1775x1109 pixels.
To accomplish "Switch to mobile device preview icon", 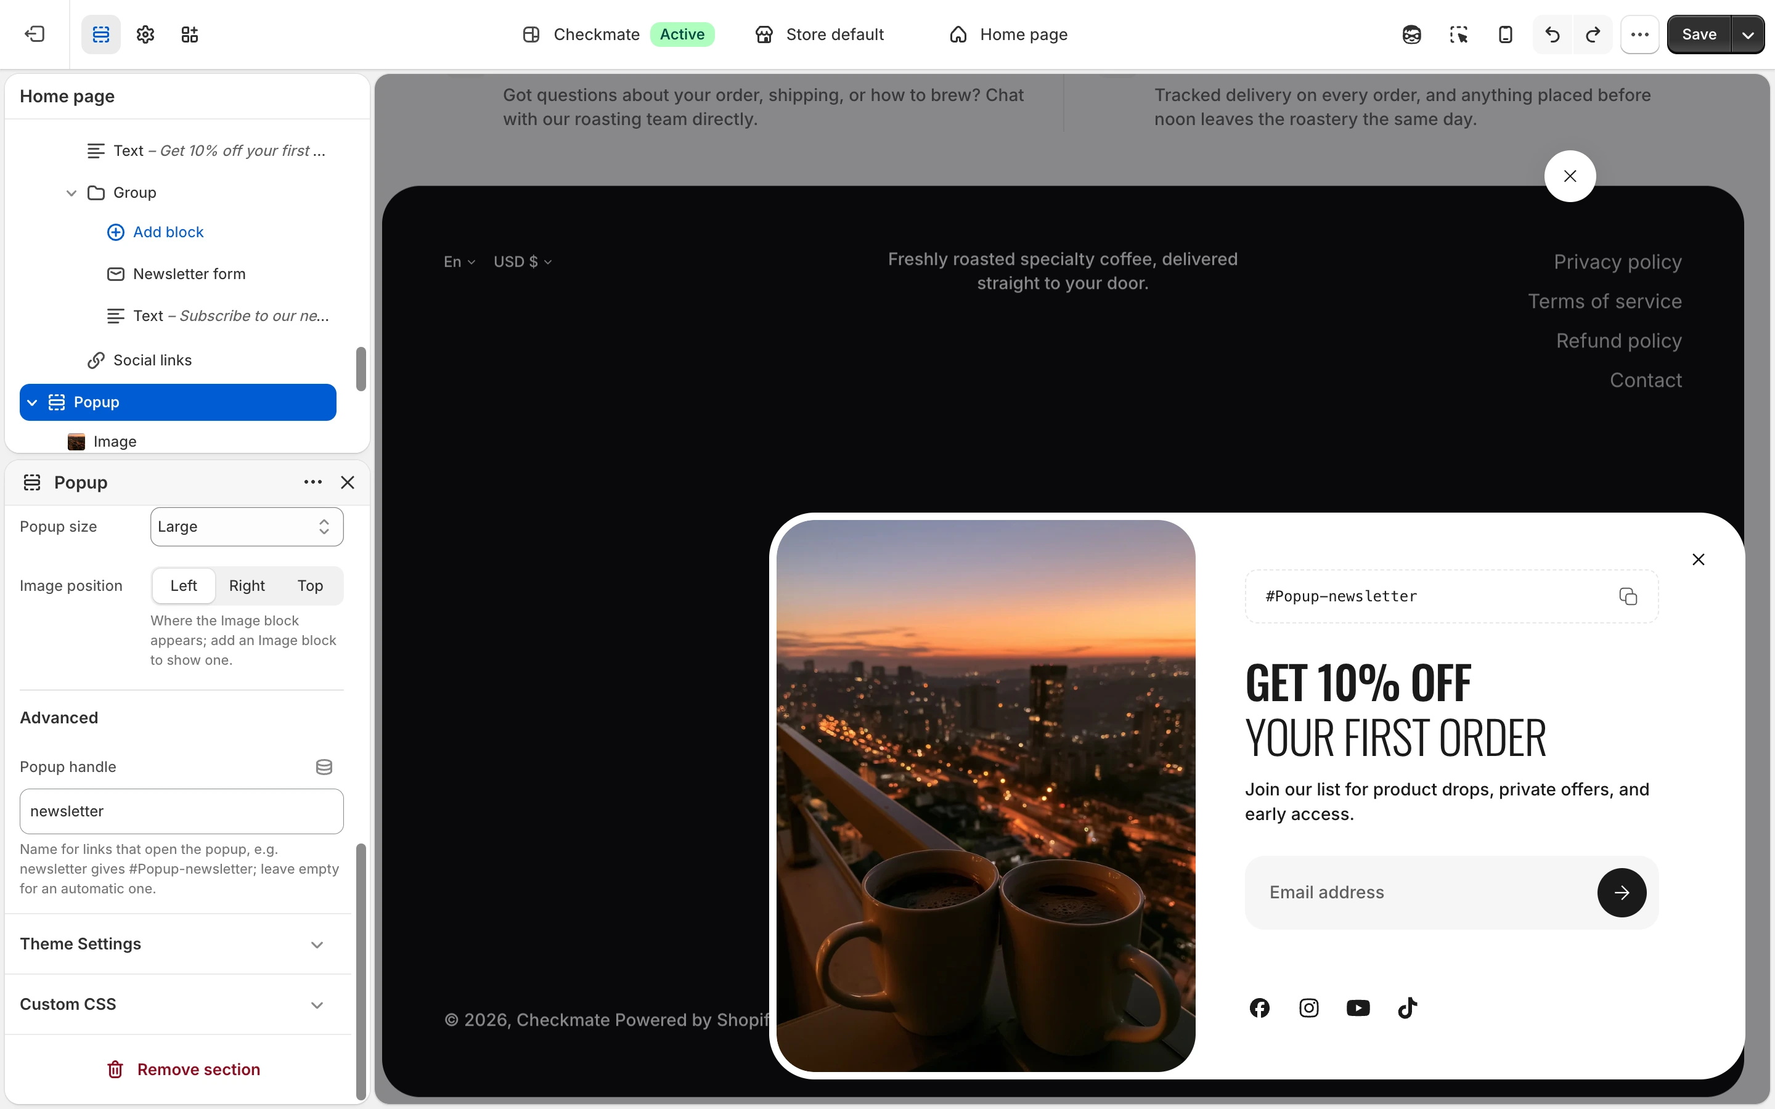I will (x=1505, y=35).
